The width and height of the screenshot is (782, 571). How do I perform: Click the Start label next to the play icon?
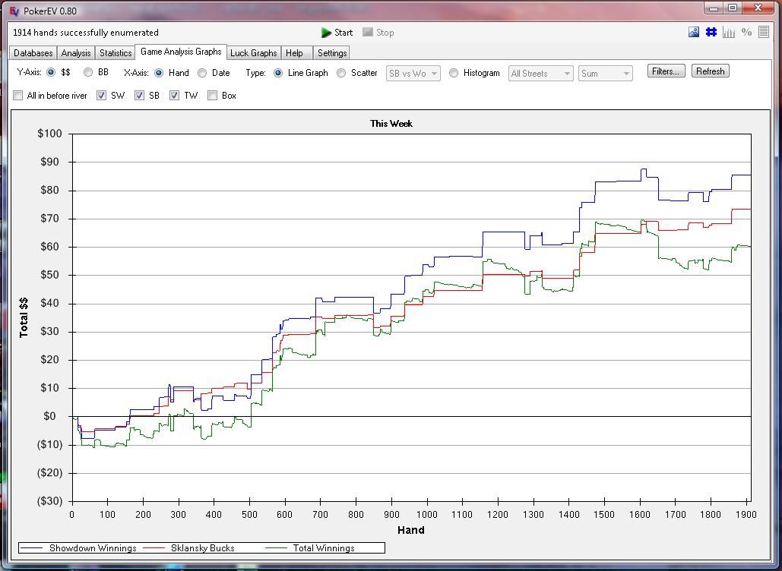[x=344, y=33]
